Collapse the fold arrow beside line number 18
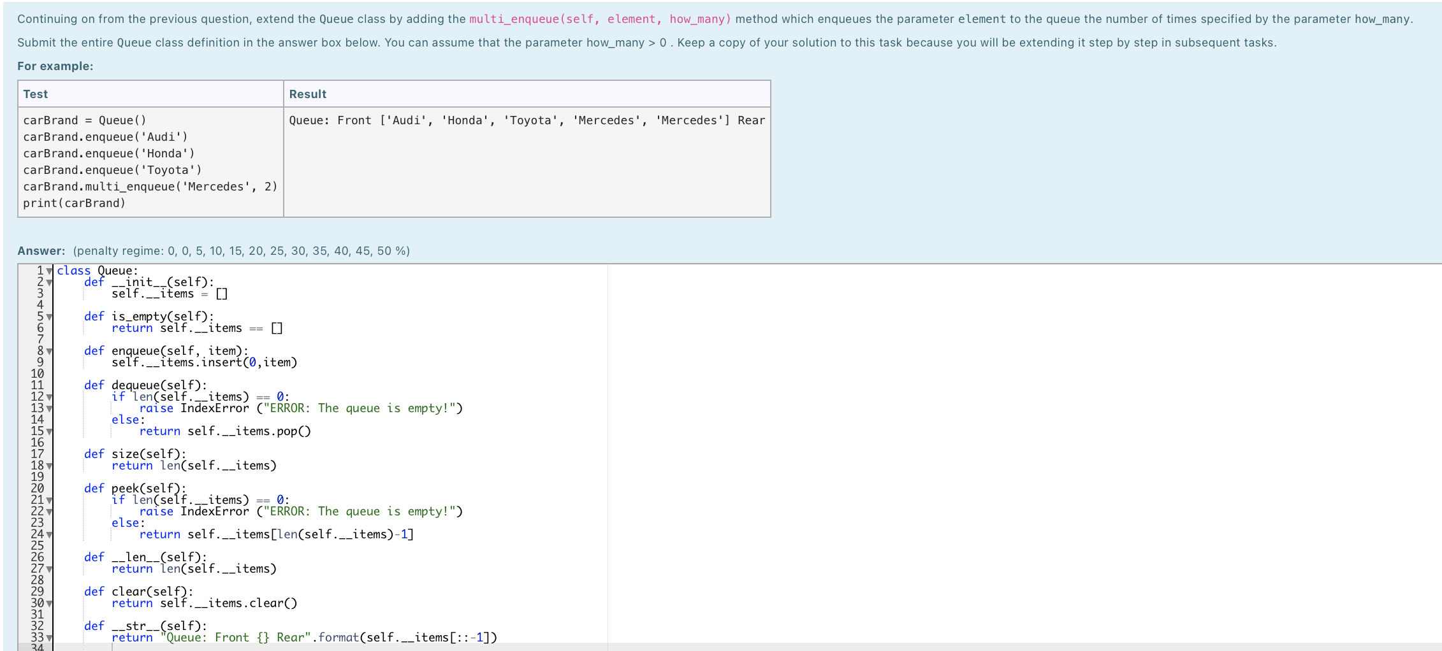Viewport: 1442px width, 651px height. point(49,466)
